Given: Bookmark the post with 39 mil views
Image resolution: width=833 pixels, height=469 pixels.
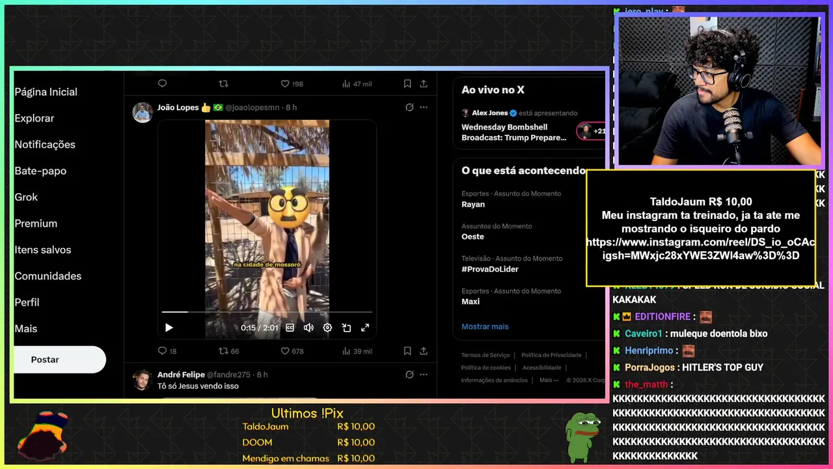Looking at the screenshot, I should click(407, 351).
